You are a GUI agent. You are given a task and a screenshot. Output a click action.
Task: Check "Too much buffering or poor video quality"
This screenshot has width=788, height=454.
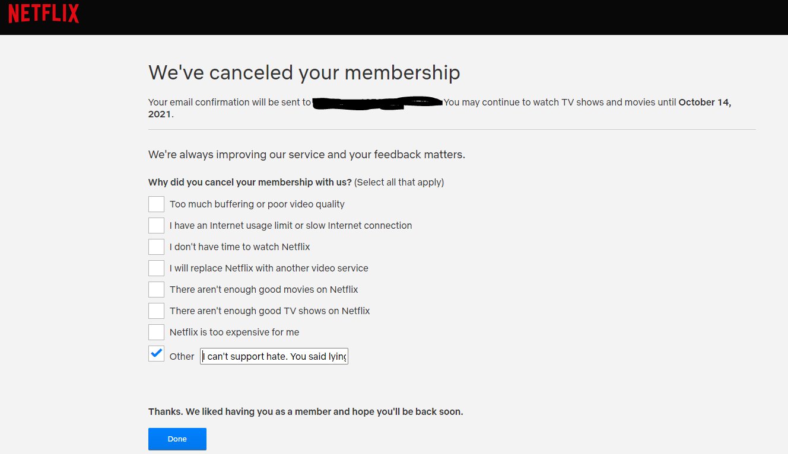156,204
